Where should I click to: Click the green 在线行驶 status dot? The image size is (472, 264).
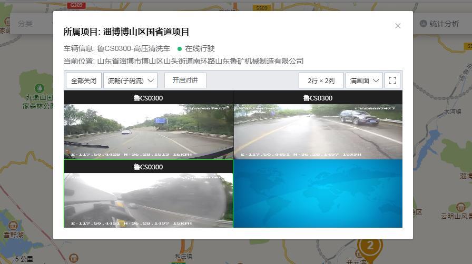pyautogui.click(x=180, y=48)
